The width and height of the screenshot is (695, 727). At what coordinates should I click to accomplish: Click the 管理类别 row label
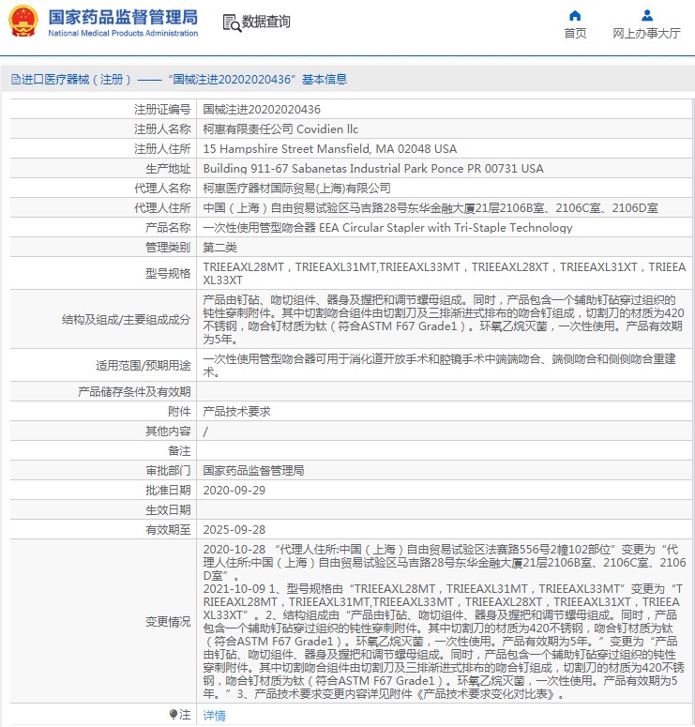[168, 247]
